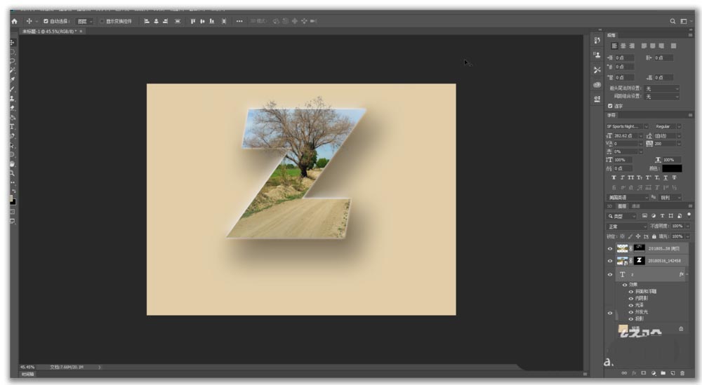This screenshot has height=385, width=702.
Task: Collapse the z layer effects list
Action: (x=688, y=275)
